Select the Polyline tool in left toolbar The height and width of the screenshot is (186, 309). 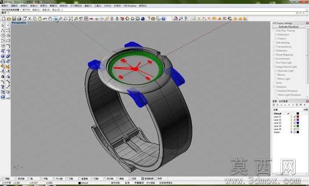click(x=3, y=31)
